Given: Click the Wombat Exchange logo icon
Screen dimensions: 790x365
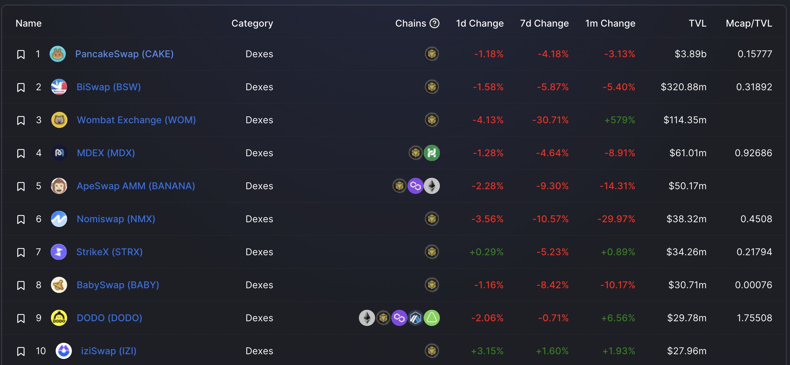Looking at the screenshot, I should pyautogui.click(x=59, y=120).
